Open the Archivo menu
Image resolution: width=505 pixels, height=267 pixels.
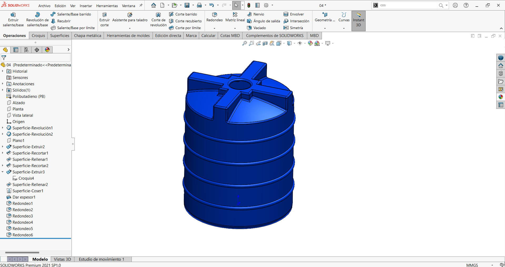click(44, 6)
